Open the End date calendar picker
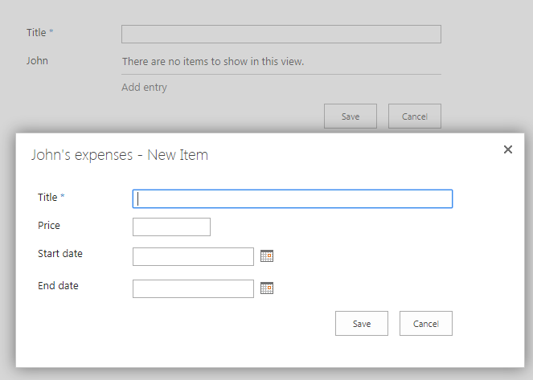The height and width of the screenshot is (380, 533). coord(267,288)
